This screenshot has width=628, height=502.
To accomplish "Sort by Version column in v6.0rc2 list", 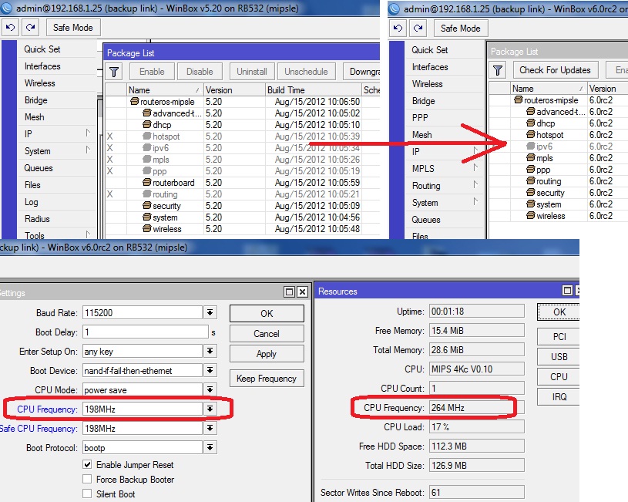I will pyautogui.click(x=607, y=89).
